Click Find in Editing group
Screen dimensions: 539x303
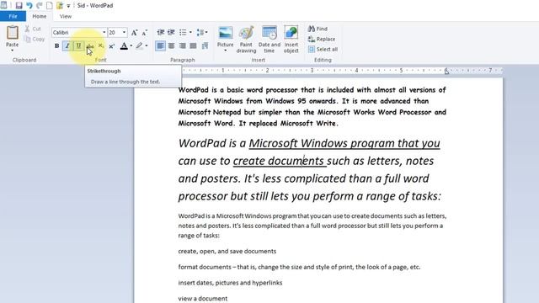coord(318,29)
